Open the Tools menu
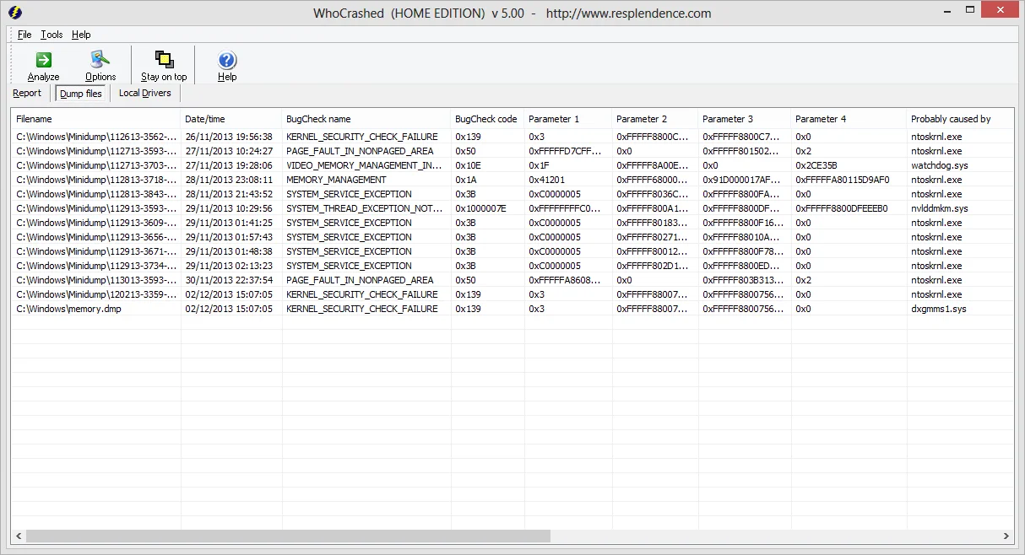This screenshot has height=555, width=1025. click(x=52, y=35)
